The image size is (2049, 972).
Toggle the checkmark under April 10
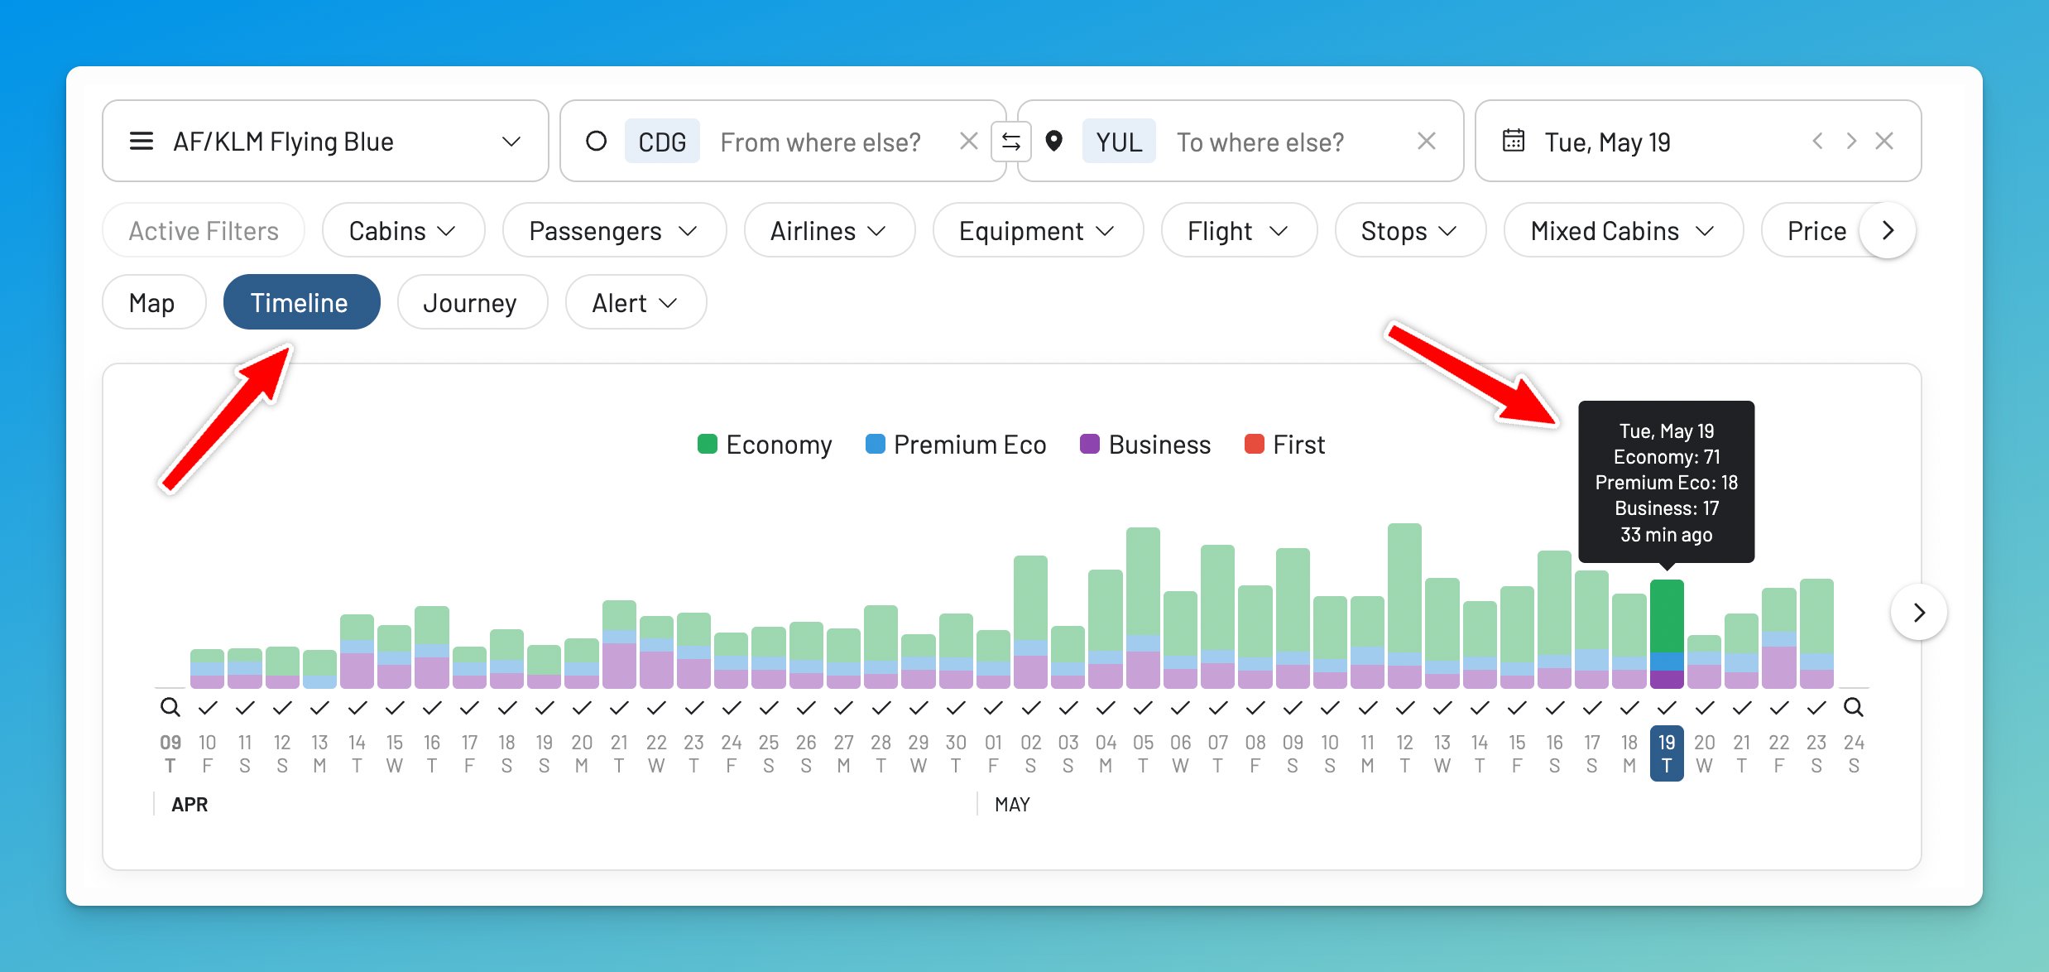pos(209,708)
